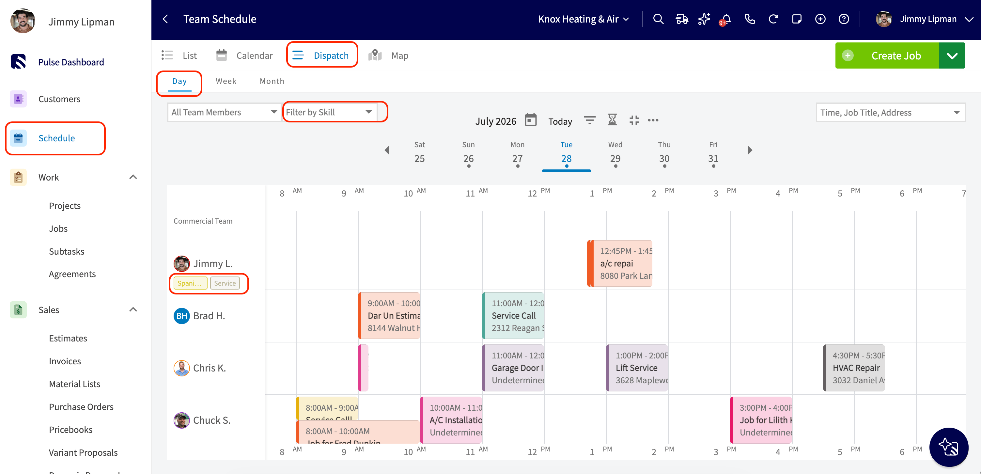Open help question mark icon

[844, 19]
